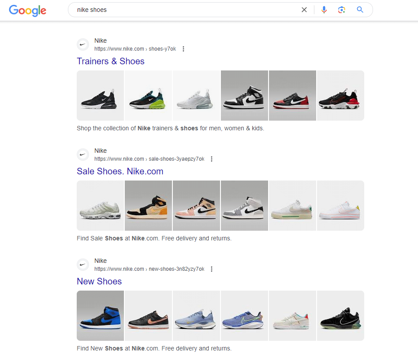
Task: Open the Nike favicon on Sale Shoes result
Action: pyautogui.click(x=83, y=155)
